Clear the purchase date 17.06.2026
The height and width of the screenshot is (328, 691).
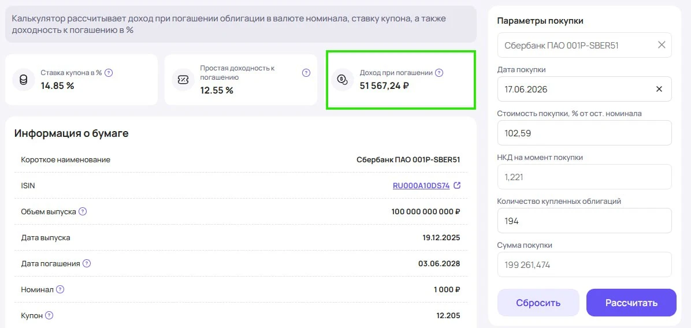pos(659,89)
